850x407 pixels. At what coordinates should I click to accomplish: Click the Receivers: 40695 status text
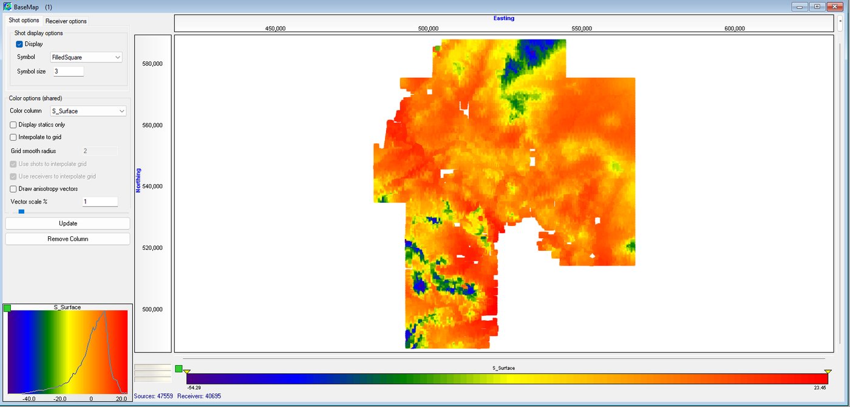pyautogui.click(x=199, y=396)
